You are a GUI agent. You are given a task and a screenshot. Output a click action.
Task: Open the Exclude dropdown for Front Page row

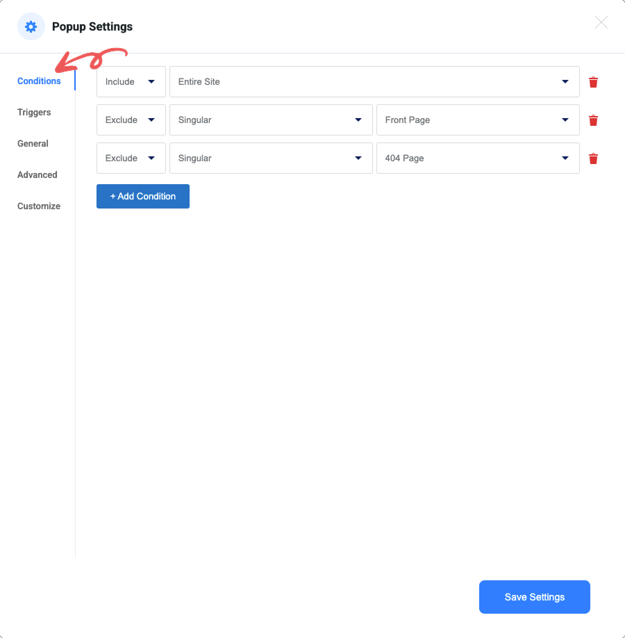point(131,120)
